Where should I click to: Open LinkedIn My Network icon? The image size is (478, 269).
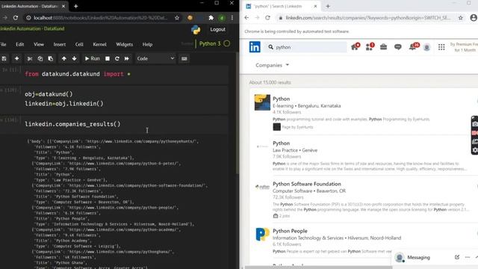[370, 47]
